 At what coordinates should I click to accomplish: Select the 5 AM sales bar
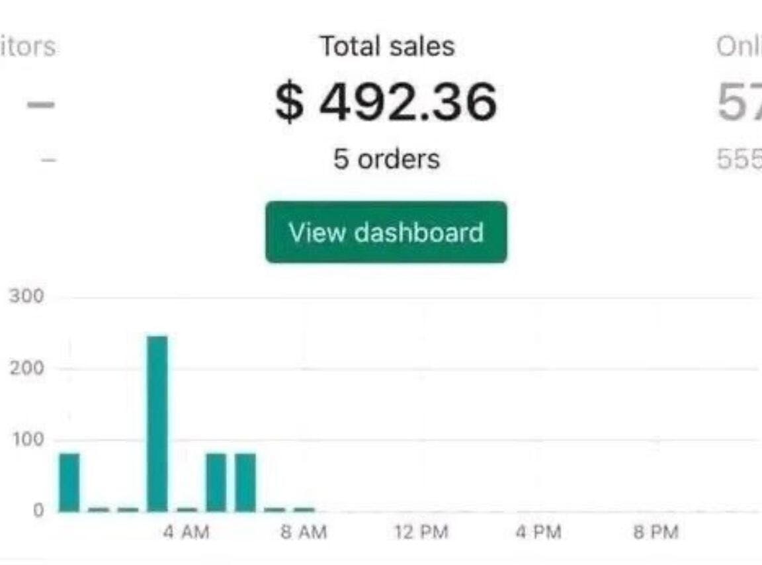(x=216, y=482)
